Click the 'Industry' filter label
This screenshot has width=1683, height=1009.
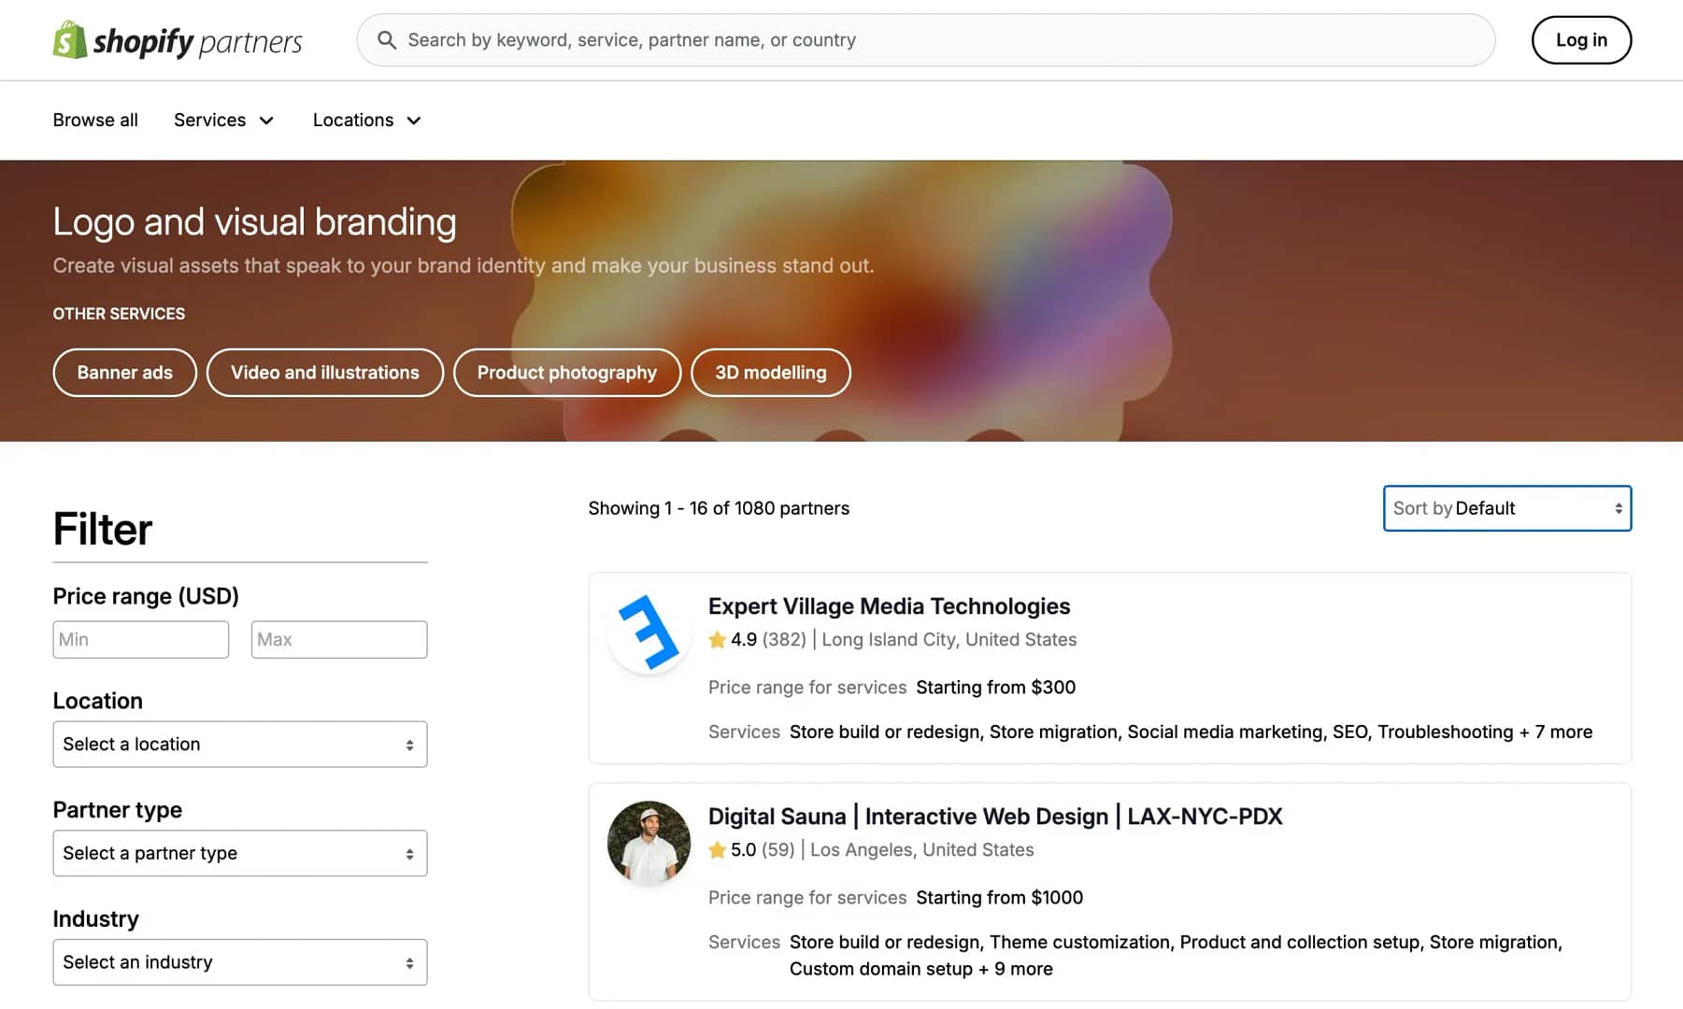(96, 919)
